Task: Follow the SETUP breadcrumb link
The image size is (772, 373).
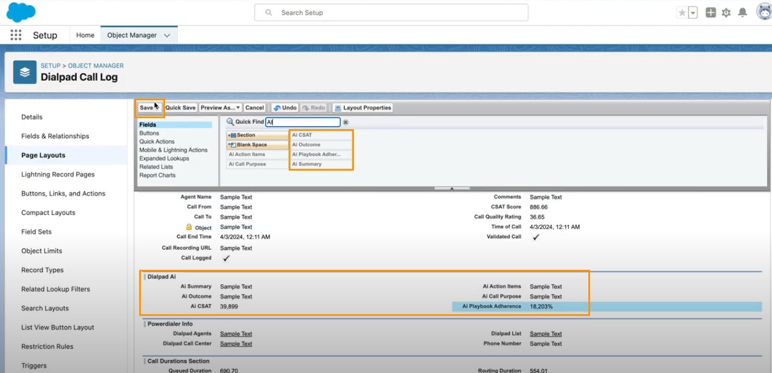Action: (x=50, y=66)
